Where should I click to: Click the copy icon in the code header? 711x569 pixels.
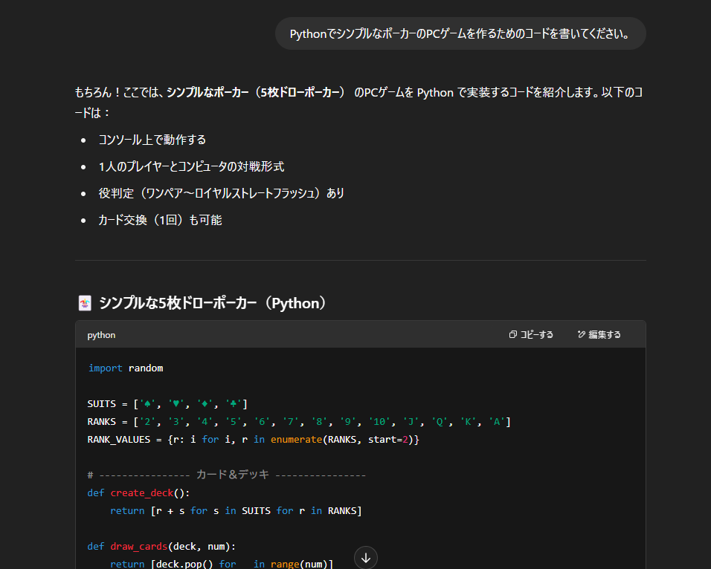[x=512, y=335]
